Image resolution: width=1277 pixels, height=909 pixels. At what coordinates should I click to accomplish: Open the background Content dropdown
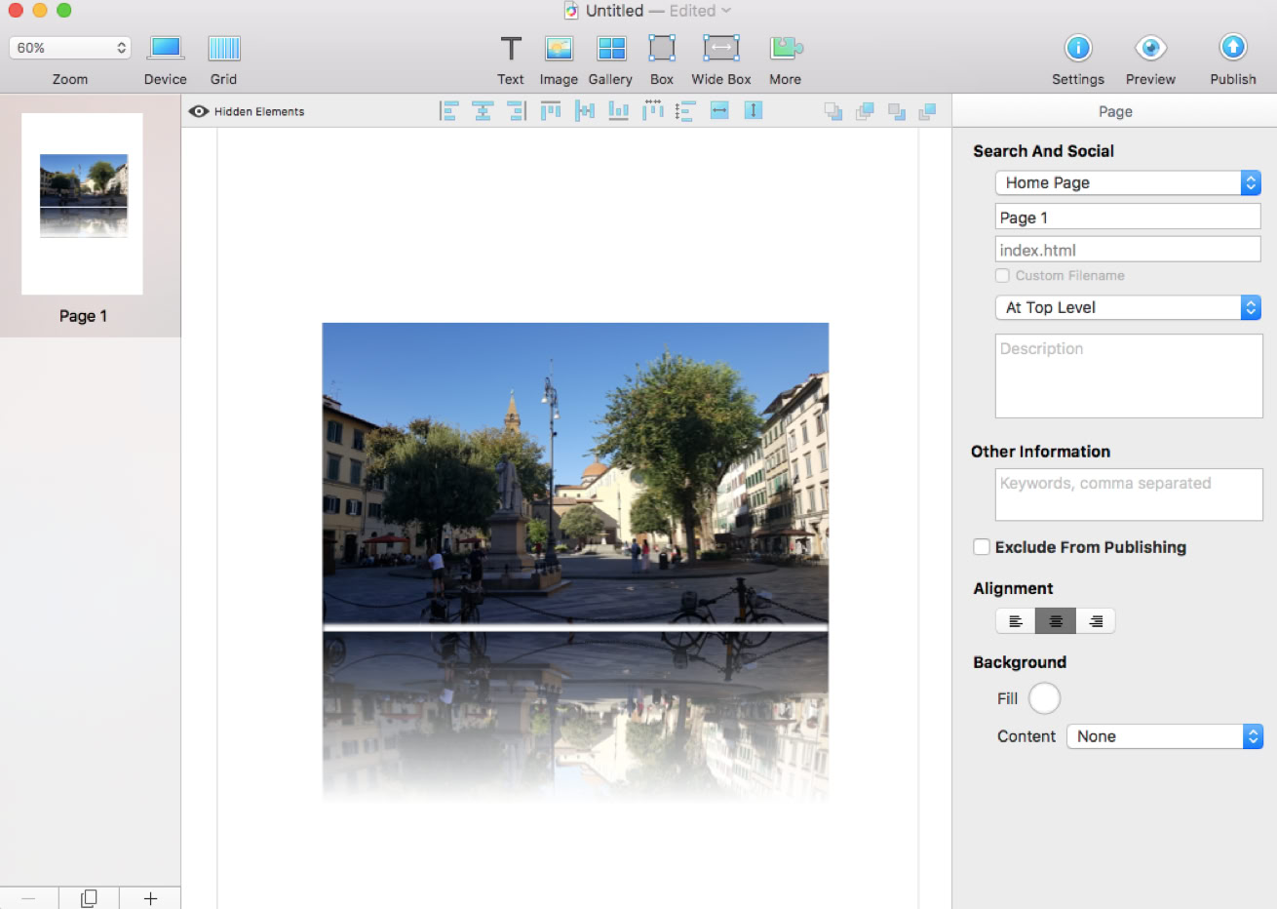(1164, 736)
